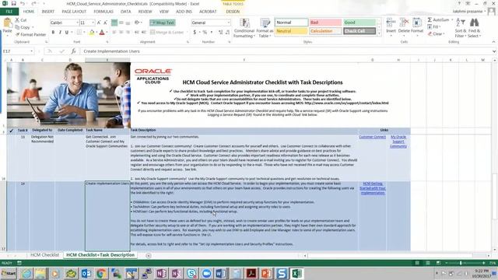
Task: Switch to the FORMULAS ribbon tab
Action: [x=103, y=12]
